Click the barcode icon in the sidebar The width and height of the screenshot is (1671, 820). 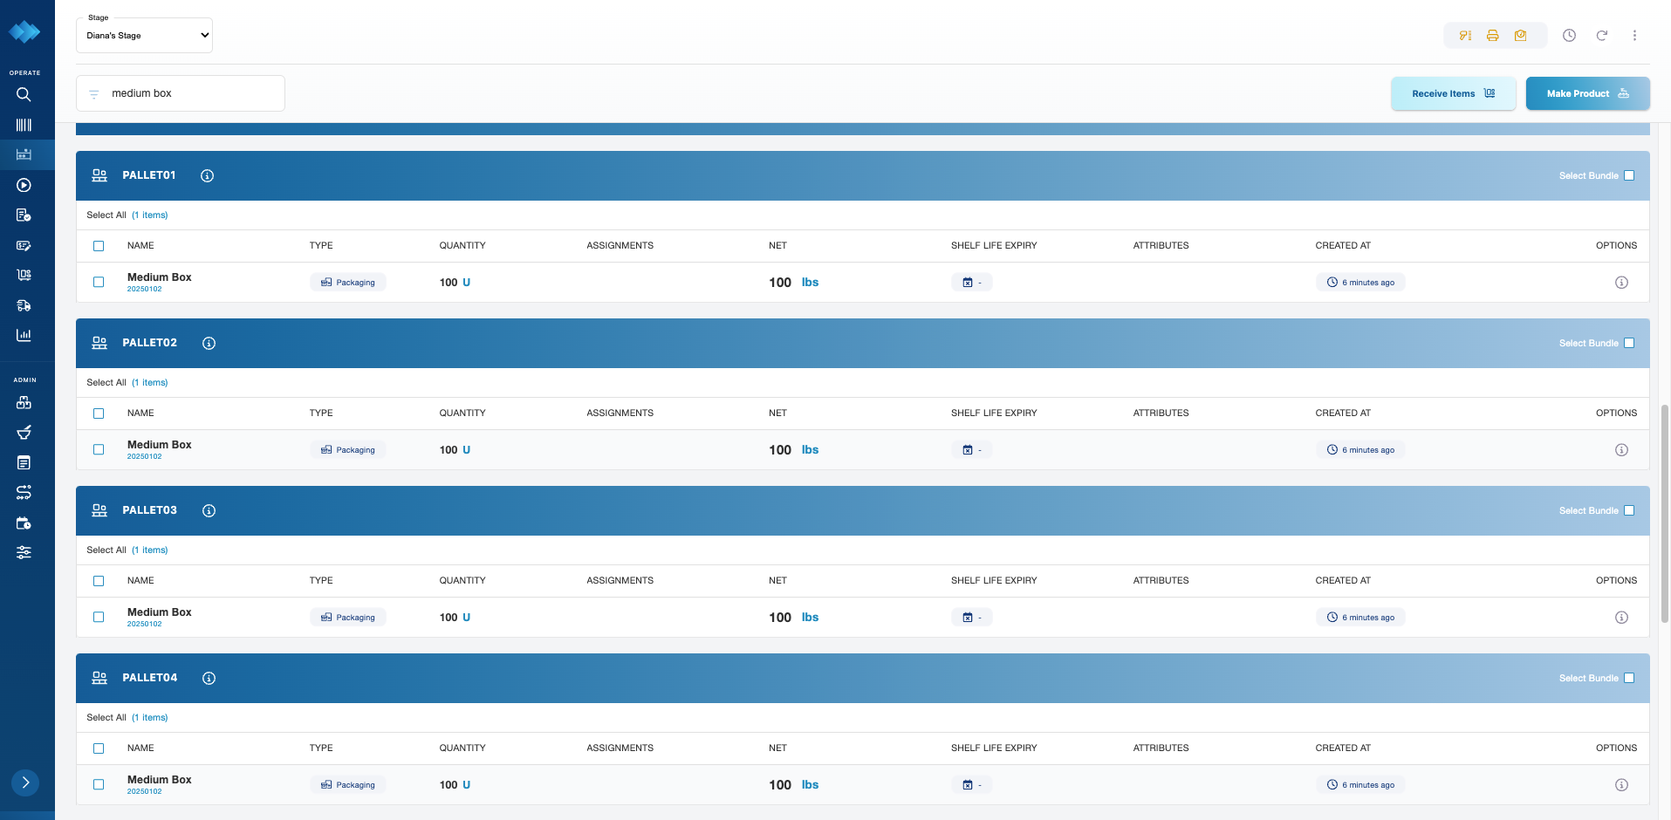point(24,125)
